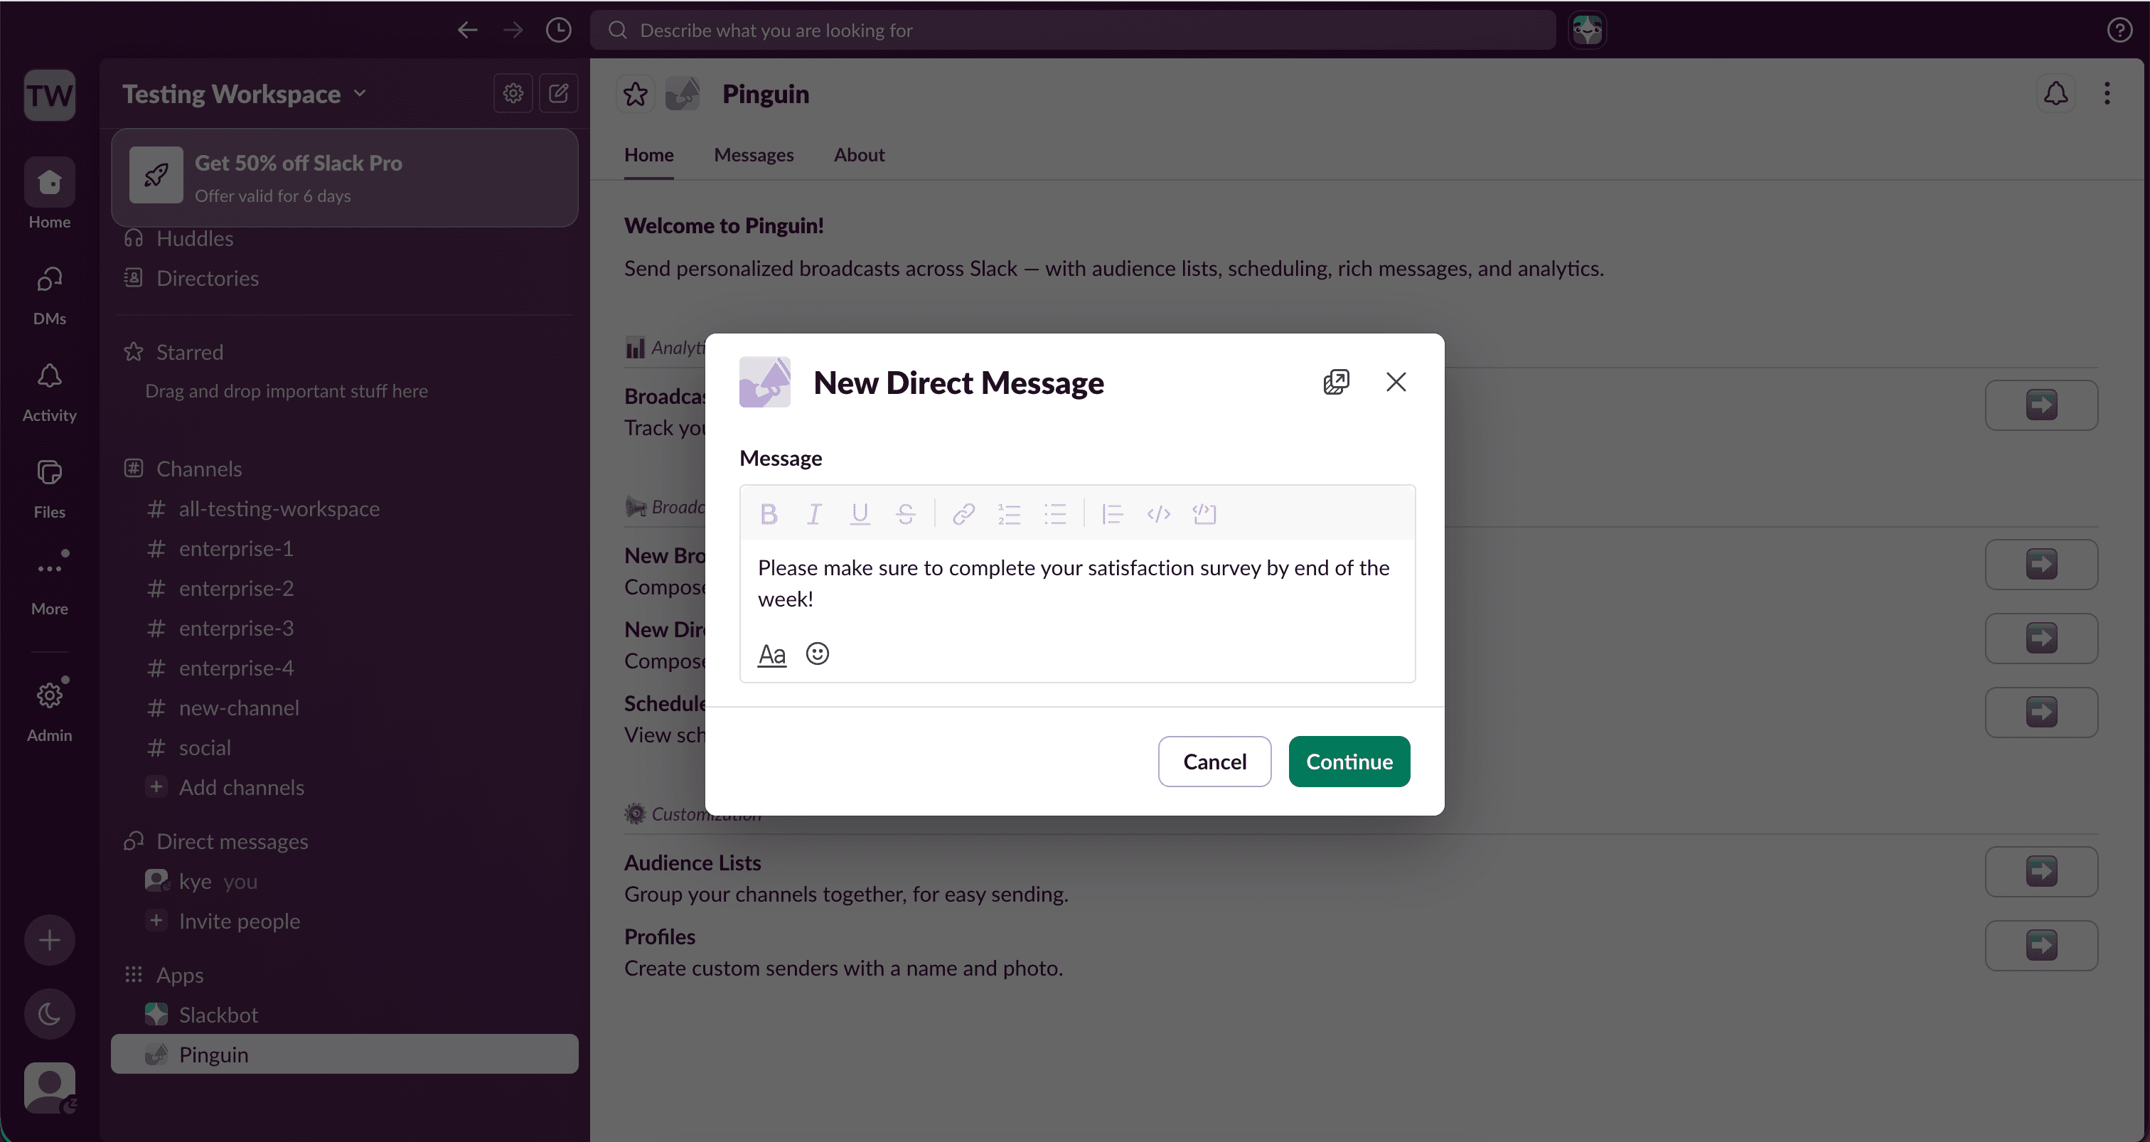Open Pinguin more options menu
The width and height of the screenshot is (2150, 1142).
coord(2107,93)
